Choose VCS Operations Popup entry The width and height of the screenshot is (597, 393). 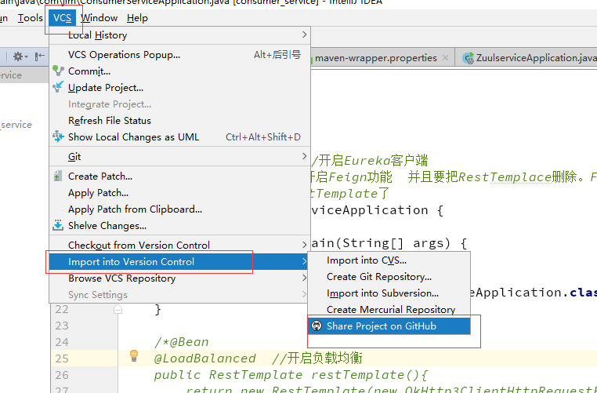(179, 55)
